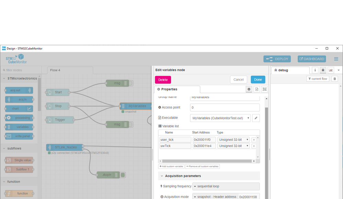Select the STLink_Nucleo node

pos(65,147)
